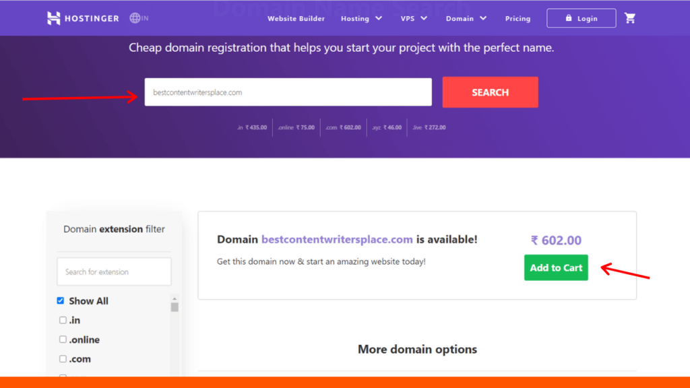Click the Search for extension field
Image resolution: width=690 pixels, height=388 pixels.
114,272
